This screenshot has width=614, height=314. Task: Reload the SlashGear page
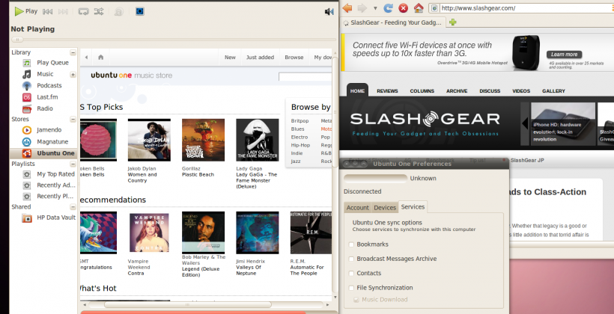click(x=388, y=7)
